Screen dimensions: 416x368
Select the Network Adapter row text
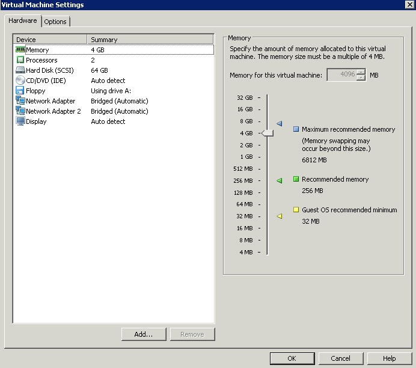50,101
